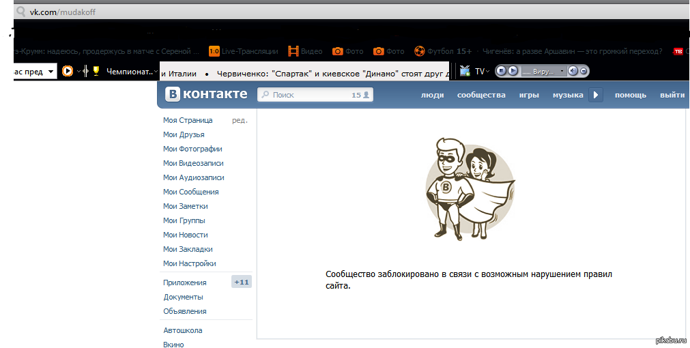Open Мои Настройки in sidebar

click(189, 263)
